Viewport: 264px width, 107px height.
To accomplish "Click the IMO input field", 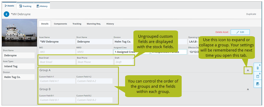I will [57, 52].
